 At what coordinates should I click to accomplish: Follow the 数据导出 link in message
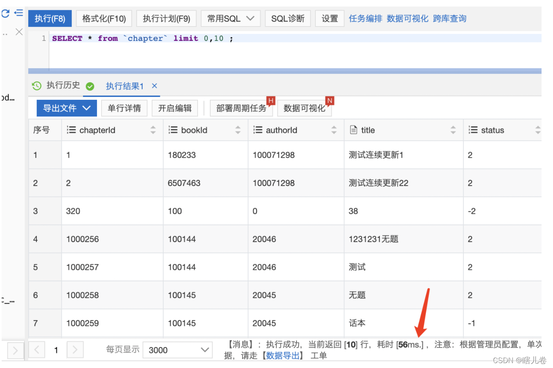click(x=283, y=356)
